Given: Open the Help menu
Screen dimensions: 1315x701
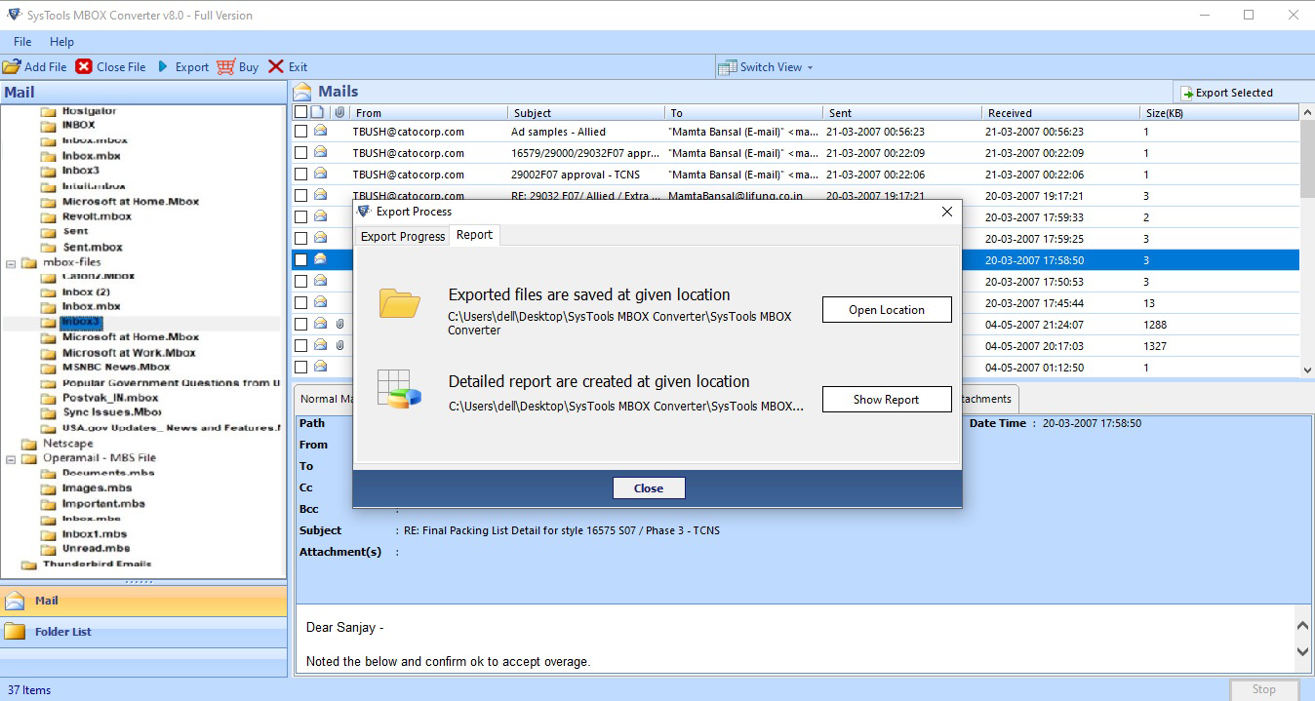Looking at the screenshot, I should click(61, 42).
